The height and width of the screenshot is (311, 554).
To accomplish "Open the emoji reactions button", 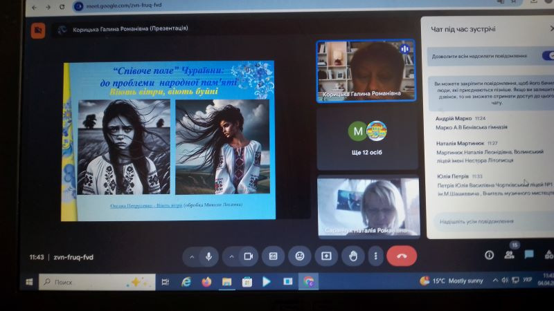I will 300,256.
